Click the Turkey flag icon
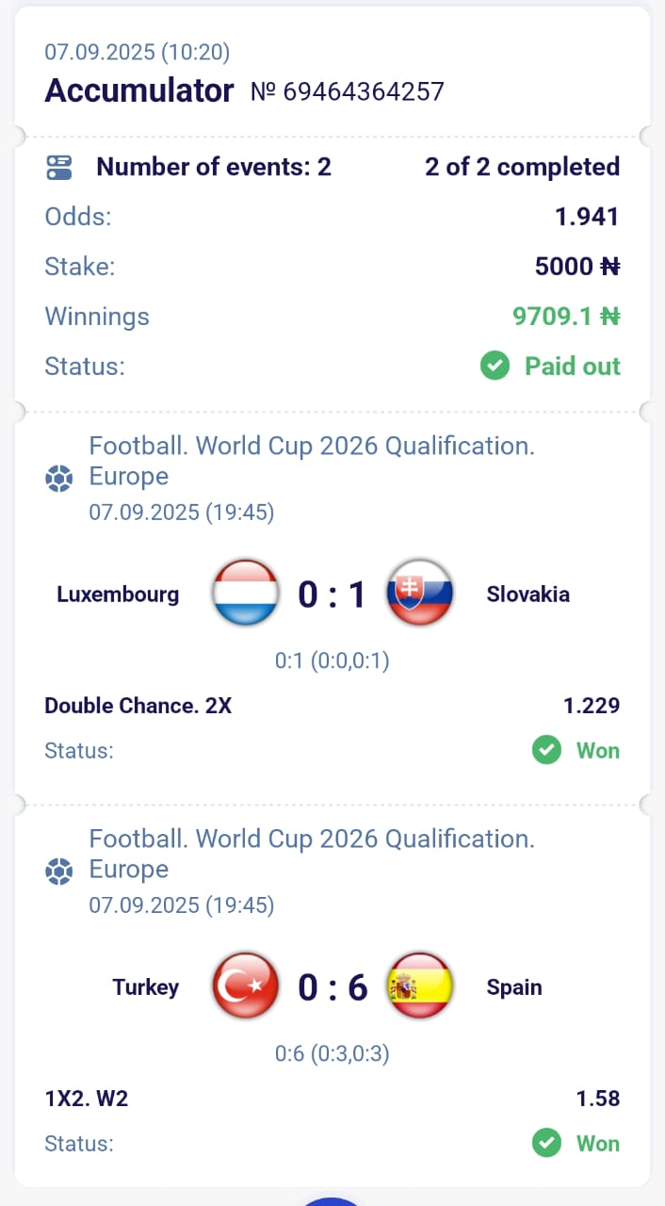The height and width of the screenshot is (1206, 665). pyautogui.click(x=245, y=986)
